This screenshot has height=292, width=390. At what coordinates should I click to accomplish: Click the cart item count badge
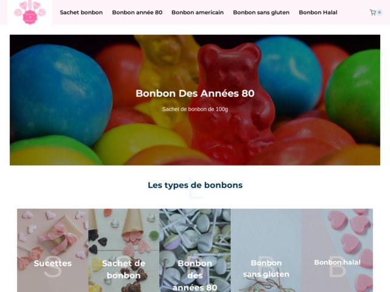tap(379, 12)
